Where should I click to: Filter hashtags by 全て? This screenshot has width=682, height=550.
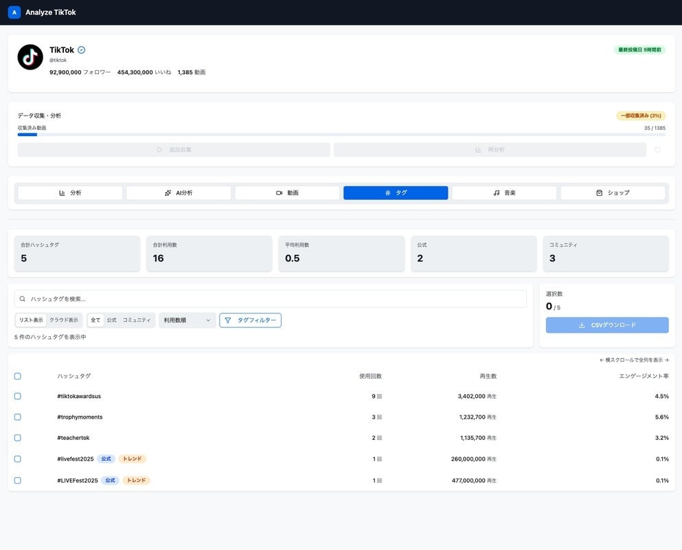95,320
